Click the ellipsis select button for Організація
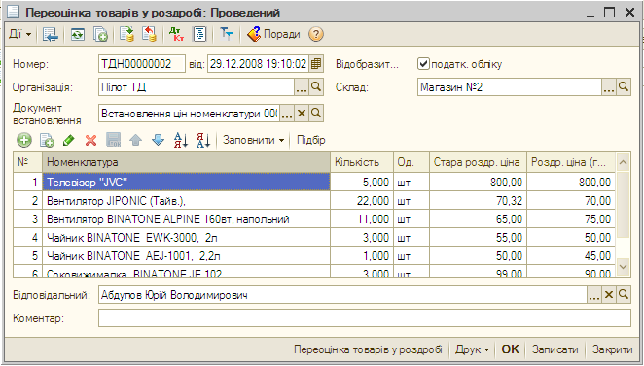This screenshot has height=366, width=644. (x=302, y=87)
